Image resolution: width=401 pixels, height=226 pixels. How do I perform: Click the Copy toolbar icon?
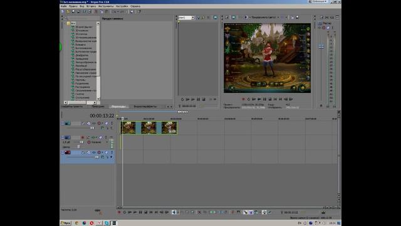102,11
